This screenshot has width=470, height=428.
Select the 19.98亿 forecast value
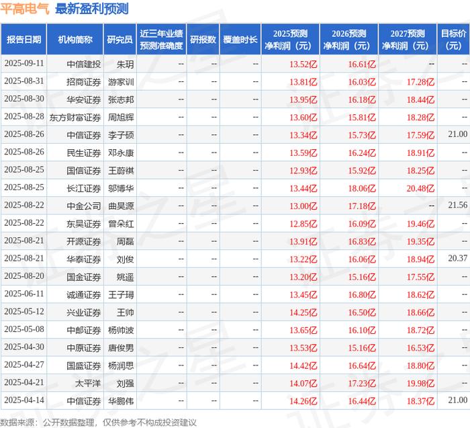pyautogui.click(x=420, y=383)
